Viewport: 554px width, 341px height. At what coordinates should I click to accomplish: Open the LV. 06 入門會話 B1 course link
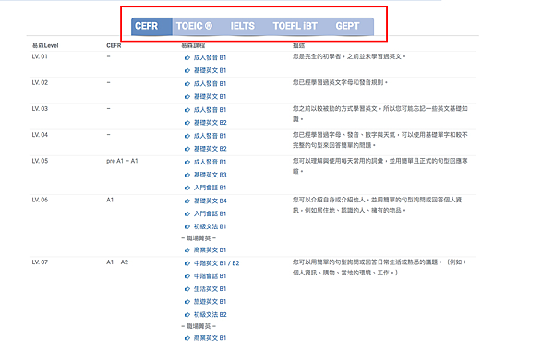click(x=210, y=213)
